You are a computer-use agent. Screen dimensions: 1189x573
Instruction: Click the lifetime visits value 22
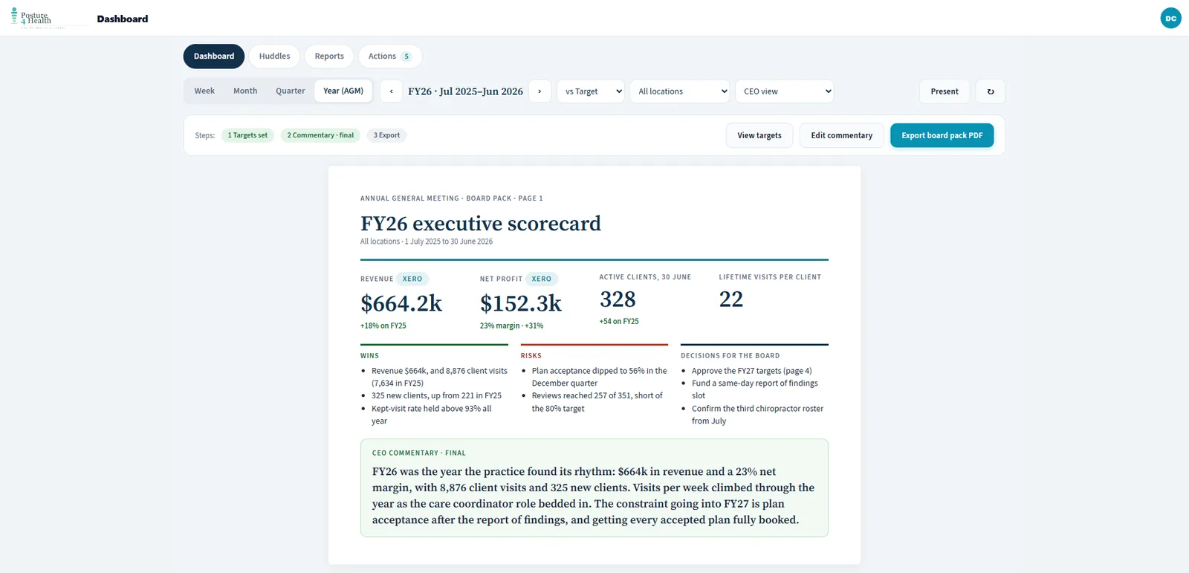(731, 299)
